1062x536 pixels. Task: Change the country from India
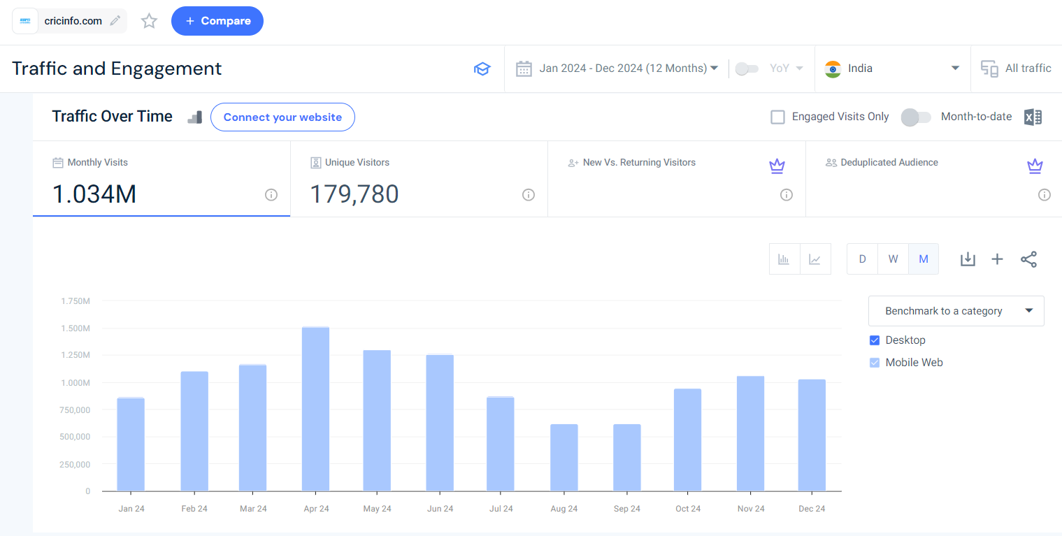point(892,68)
